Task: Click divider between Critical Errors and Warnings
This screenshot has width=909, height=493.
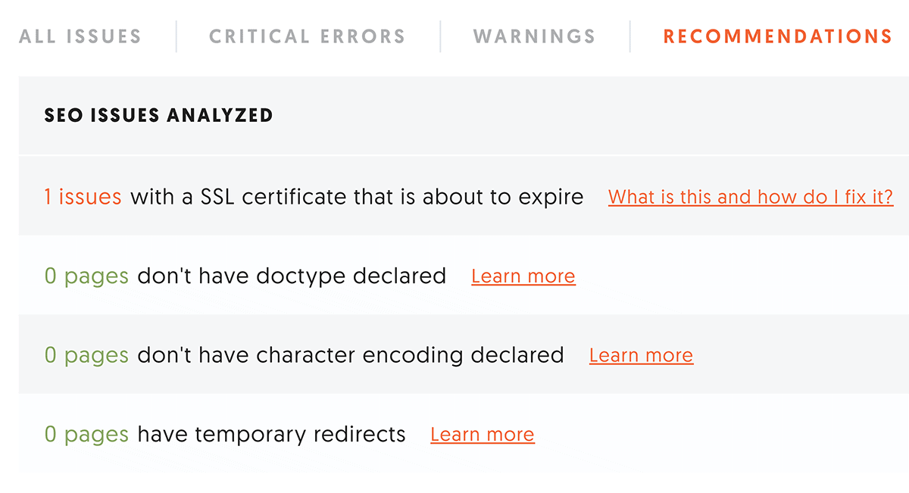Action: [x=441, y=36]
